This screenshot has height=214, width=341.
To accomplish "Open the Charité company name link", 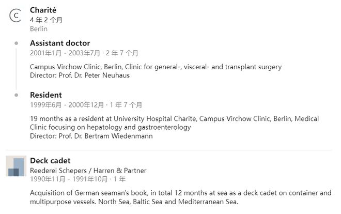I will click(x=43, y=10).
